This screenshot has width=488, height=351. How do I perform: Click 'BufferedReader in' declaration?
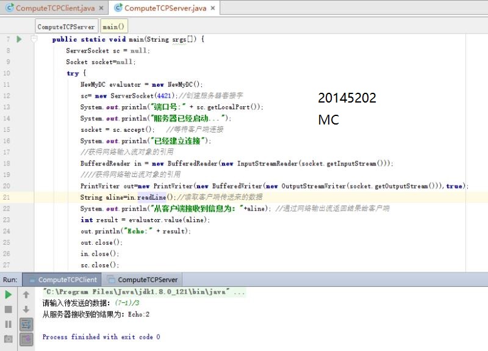pos(111,163)
